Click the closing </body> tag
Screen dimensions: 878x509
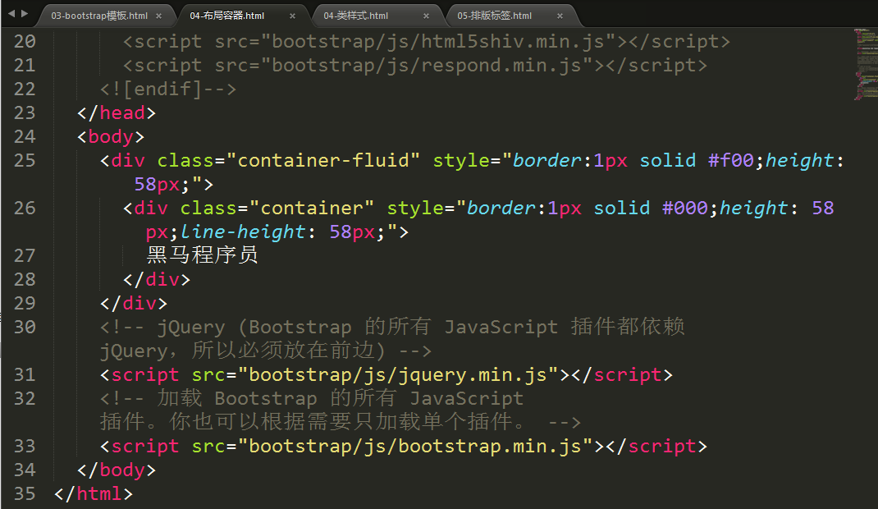(117, 470)
